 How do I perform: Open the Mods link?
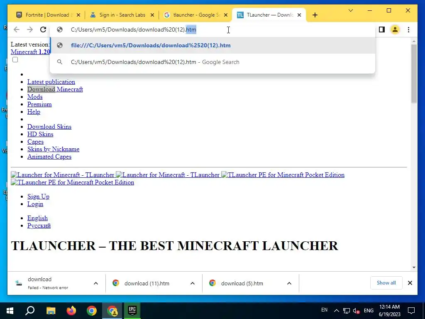[x=35, y=96]
